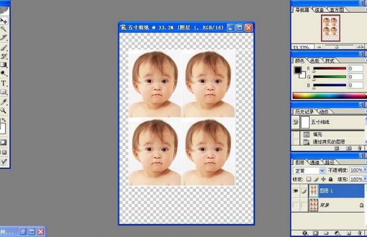This screenshot has width=367, height=237.
Task: Select the 通过拷贝的图层 history state
Action: 328,142
